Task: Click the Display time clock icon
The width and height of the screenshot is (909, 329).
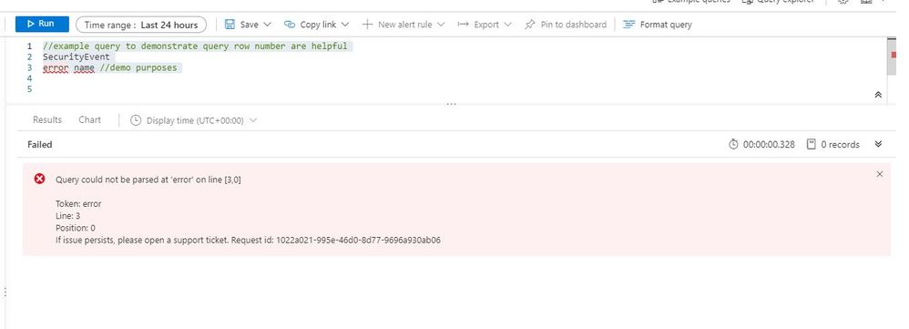Action: pos(136,120)
